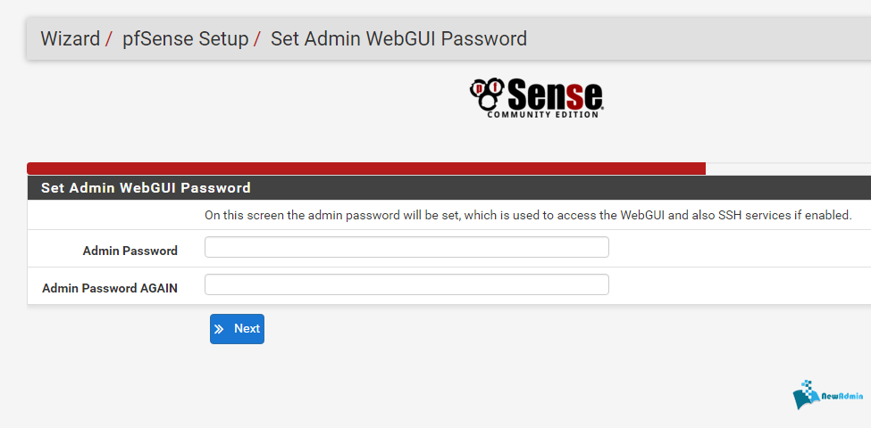Click the slash separator after Wizard
This screenshot has width=871, height=428.
(109, 39)
